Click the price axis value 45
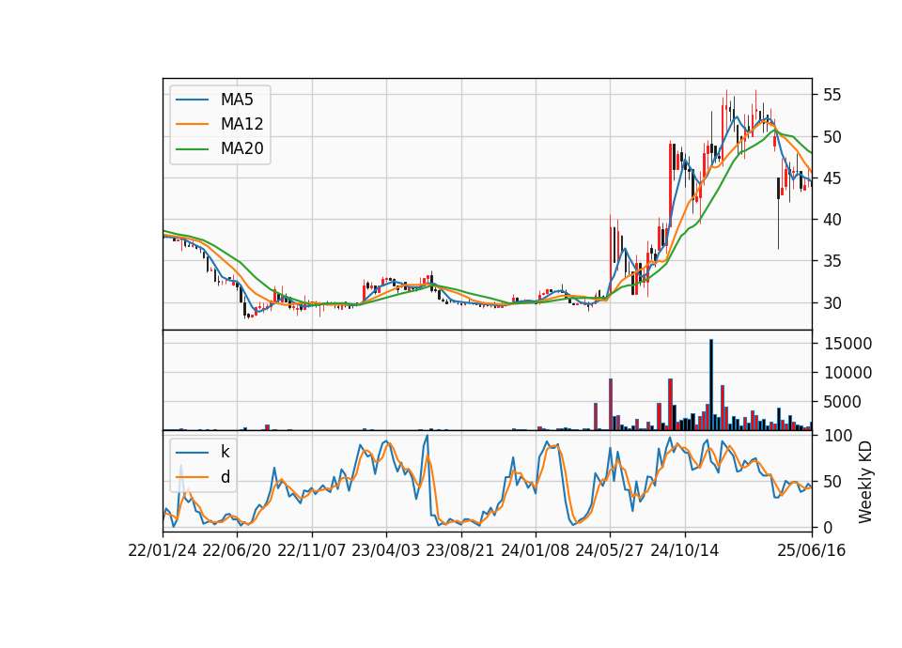The image size is (902, 648). [832, 178]
